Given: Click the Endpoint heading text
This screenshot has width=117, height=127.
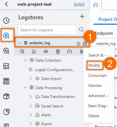Looking at the screenshot, I should tap(104, 33).
